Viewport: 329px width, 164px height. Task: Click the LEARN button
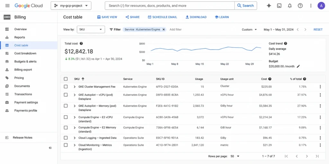(x=222, y=17)
